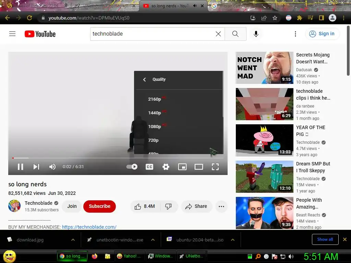Switch to the Google search tab
351x263 pixels.
point(242,6)
